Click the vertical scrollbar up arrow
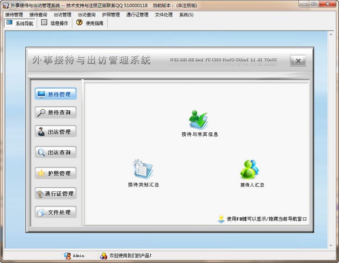 pos(331,34)
